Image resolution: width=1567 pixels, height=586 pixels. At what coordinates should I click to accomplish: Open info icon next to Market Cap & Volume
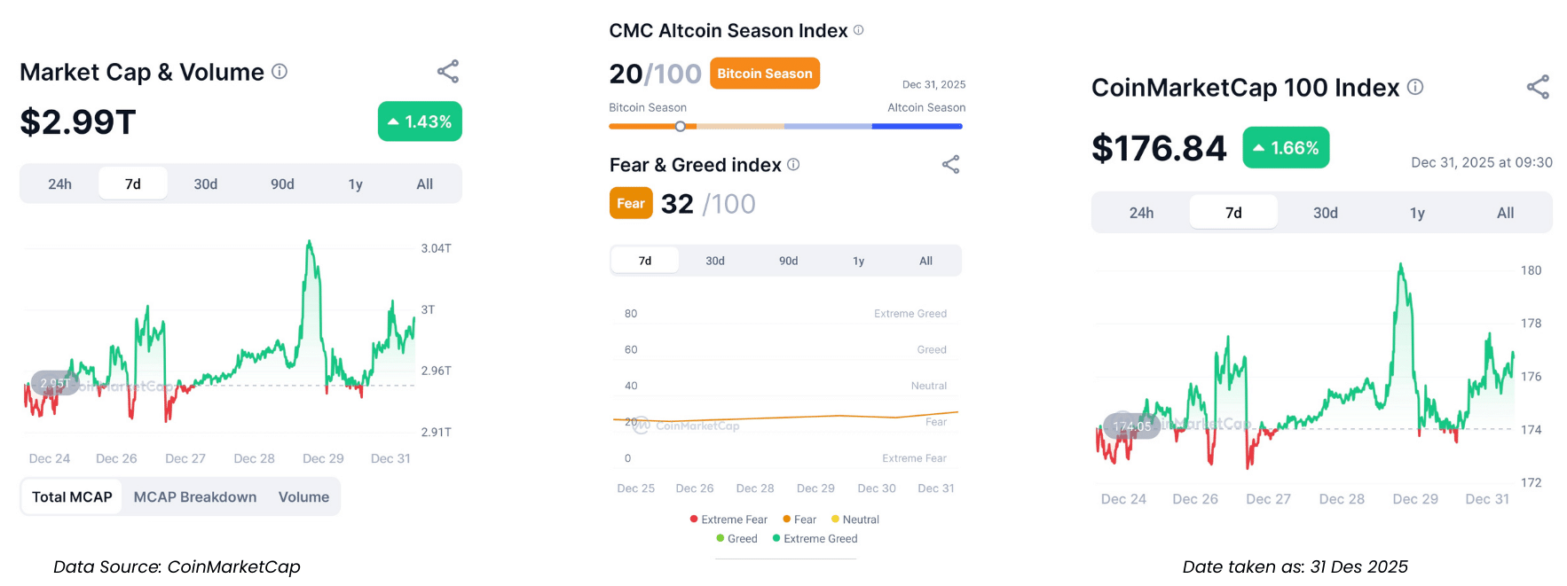[280, 72]
